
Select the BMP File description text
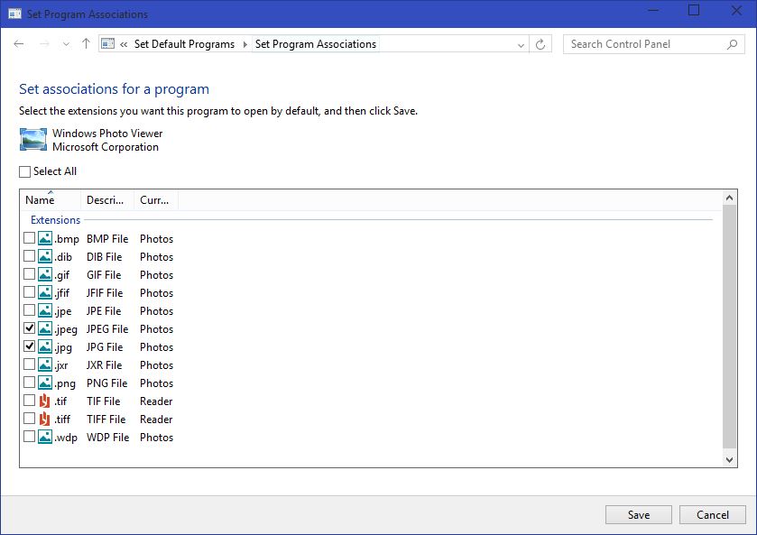107,239
